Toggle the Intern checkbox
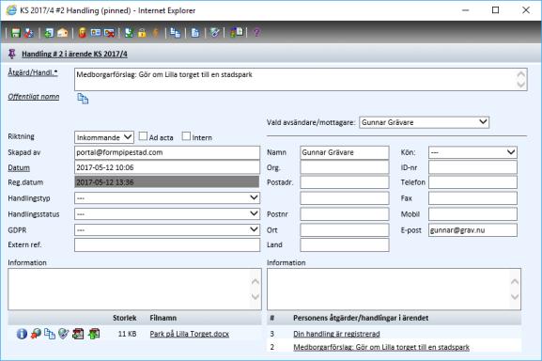542x361 pixels. [186, 136]
